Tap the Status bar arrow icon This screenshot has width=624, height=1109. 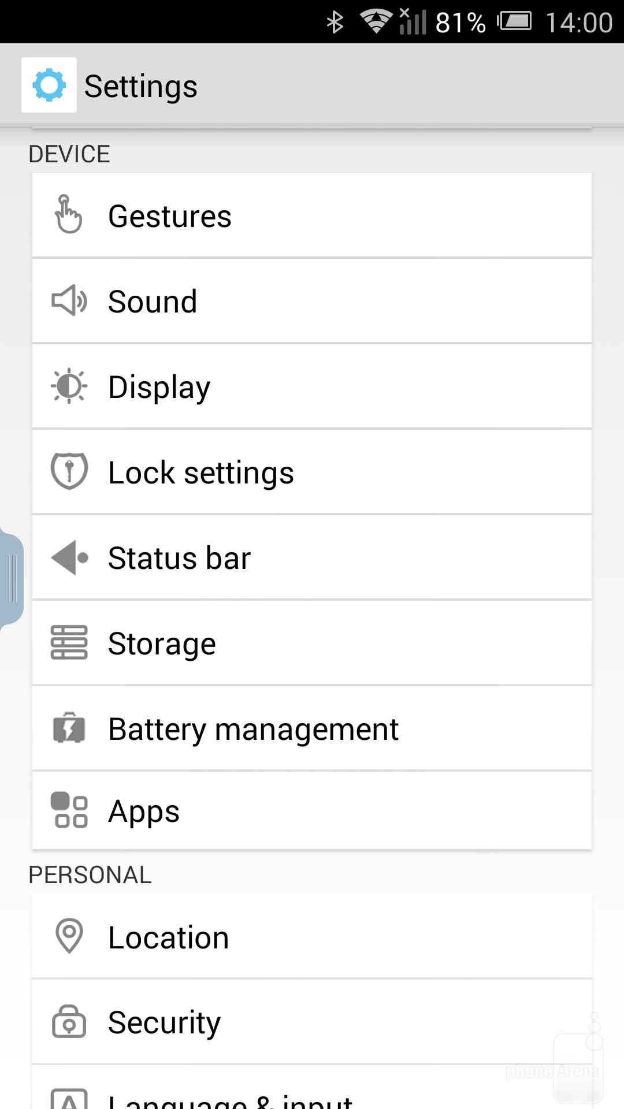pyautogui.click(x=69, y=557)
